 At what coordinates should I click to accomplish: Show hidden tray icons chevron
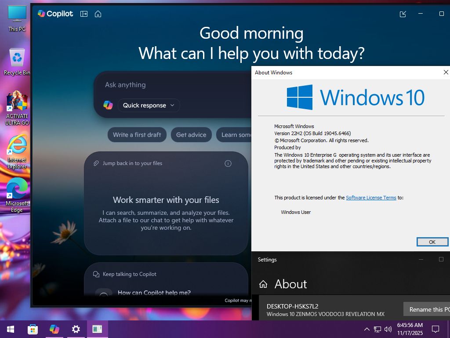[367, 329]
